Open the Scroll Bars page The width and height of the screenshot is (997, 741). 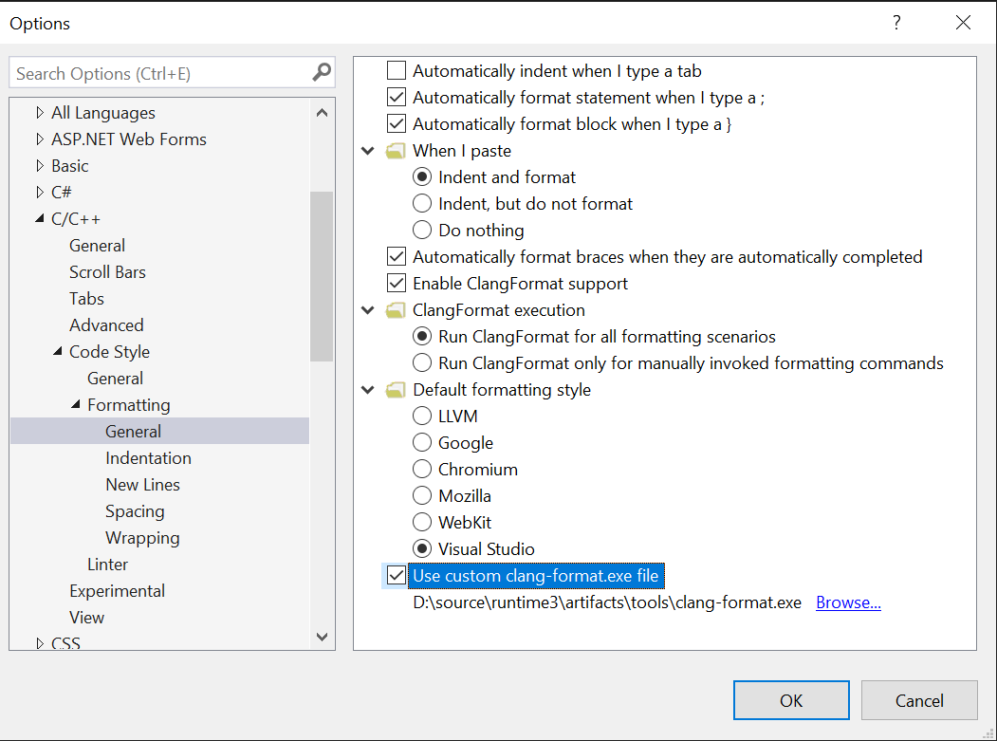coord(107,272)
